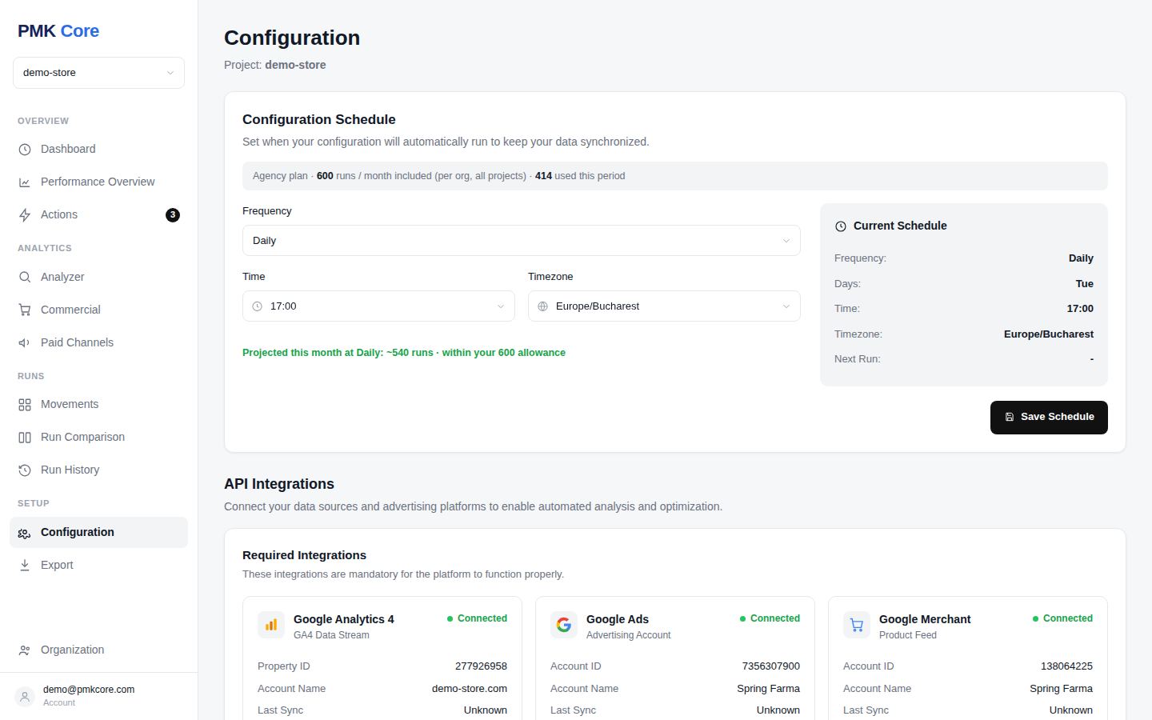Click the Save Schedule button
This screenshot has width=1152, height=720.
(x=1049, y=418)
